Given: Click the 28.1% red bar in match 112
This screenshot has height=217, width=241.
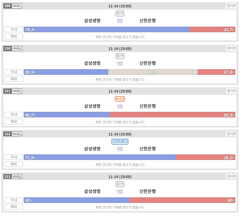Looking at the screenshot, I should tap(206, 157).
